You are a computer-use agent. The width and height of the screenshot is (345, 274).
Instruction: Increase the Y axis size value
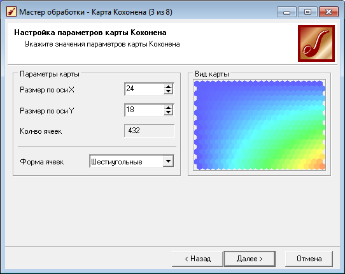tap(168, 108)
